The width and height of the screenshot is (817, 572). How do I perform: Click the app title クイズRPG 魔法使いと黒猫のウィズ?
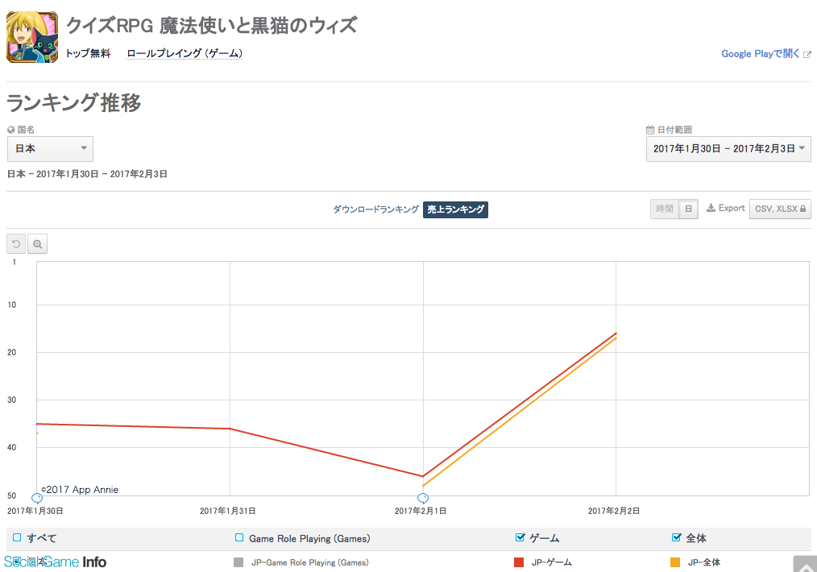tap(212, 25)
